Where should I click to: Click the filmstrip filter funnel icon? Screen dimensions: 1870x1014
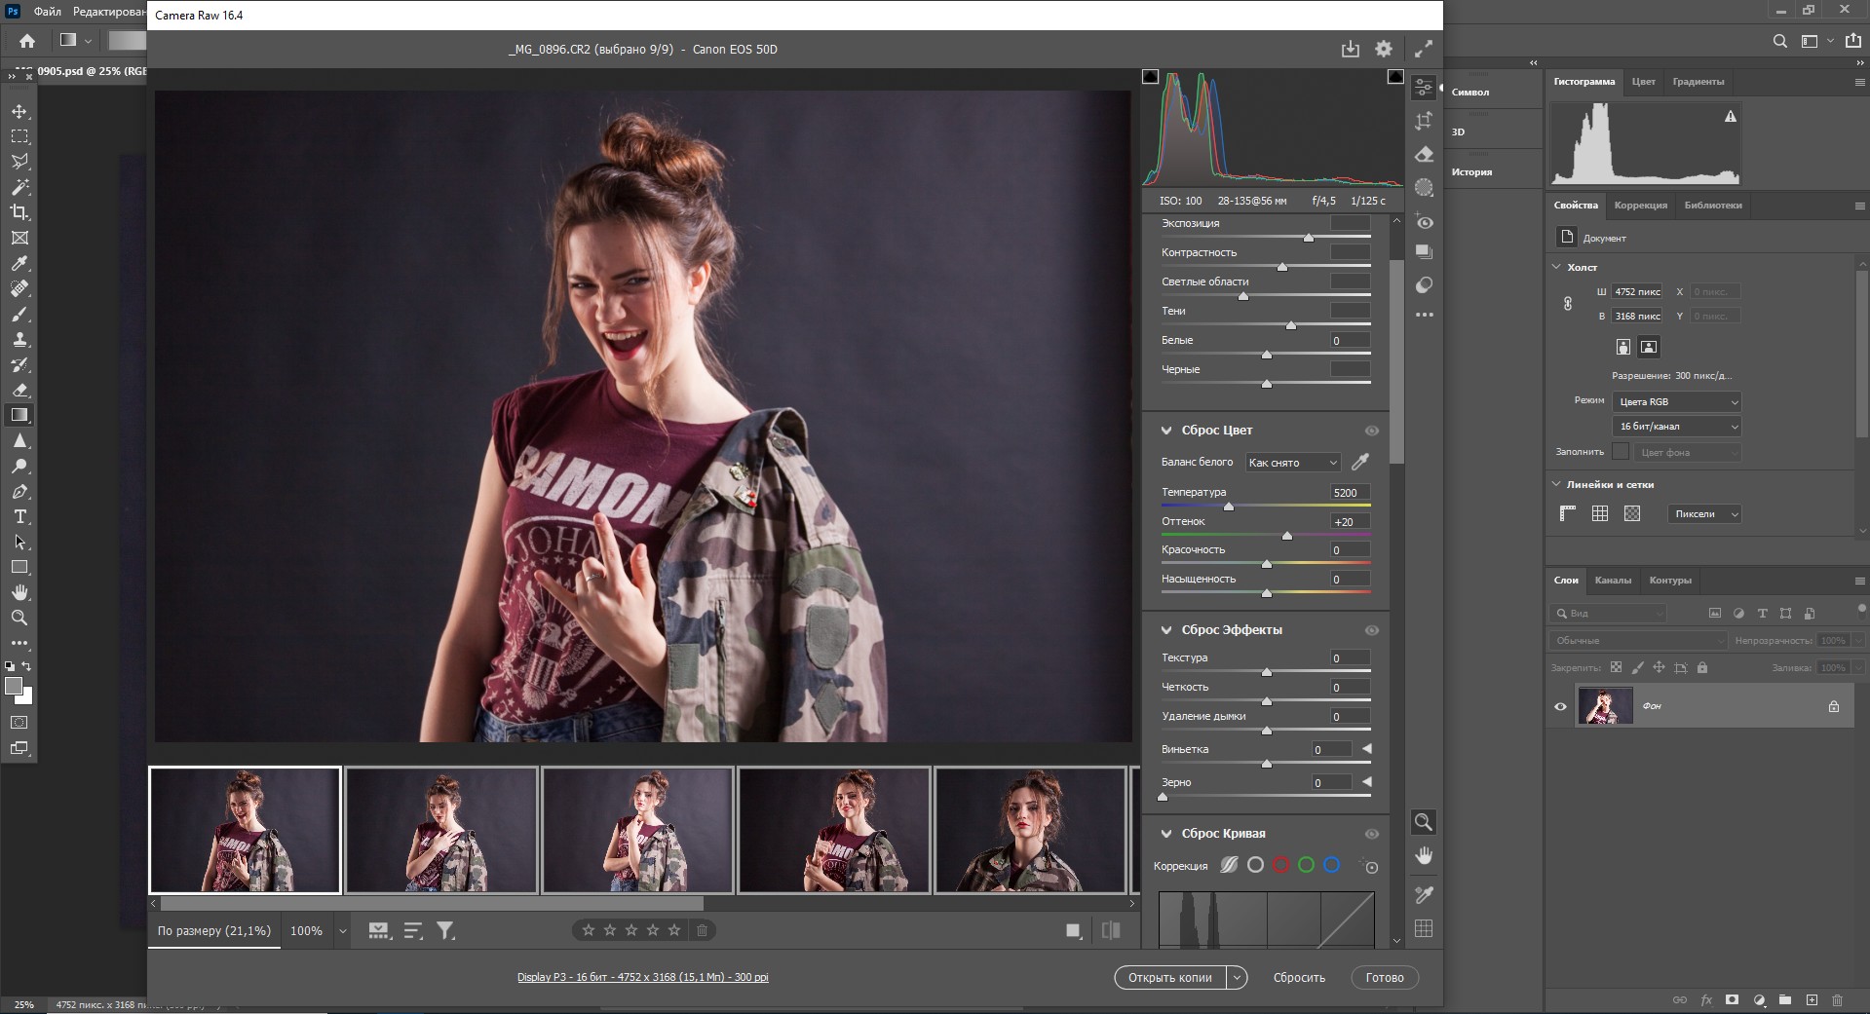[445, 931]
